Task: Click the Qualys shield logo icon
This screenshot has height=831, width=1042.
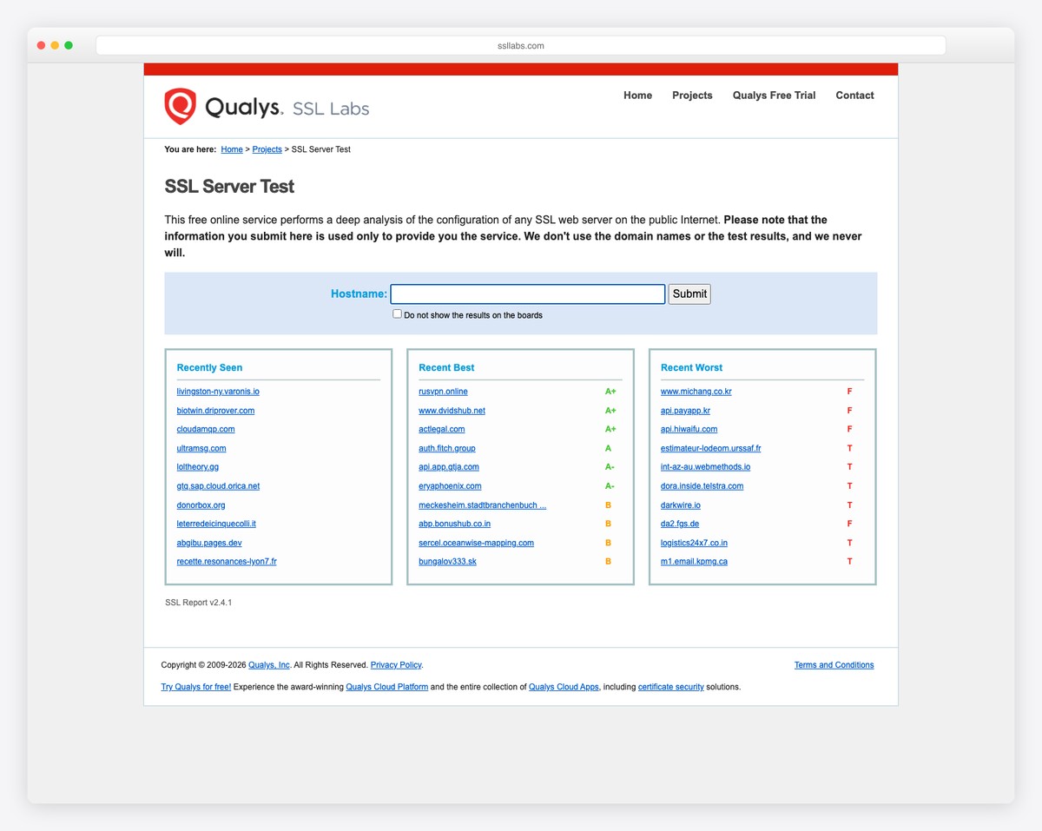Action: (x=181, y=106)
